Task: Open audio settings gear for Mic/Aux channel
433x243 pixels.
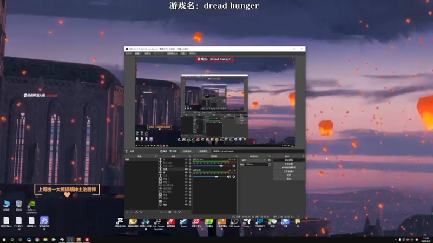Action: 234,166
